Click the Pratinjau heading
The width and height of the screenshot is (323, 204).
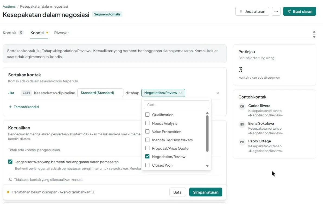pos(247,52)
